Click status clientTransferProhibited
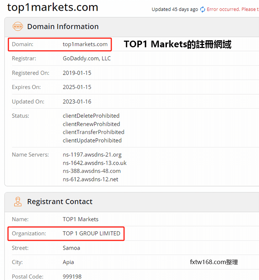This screenshot has height=280, width=259. (94, 132)
